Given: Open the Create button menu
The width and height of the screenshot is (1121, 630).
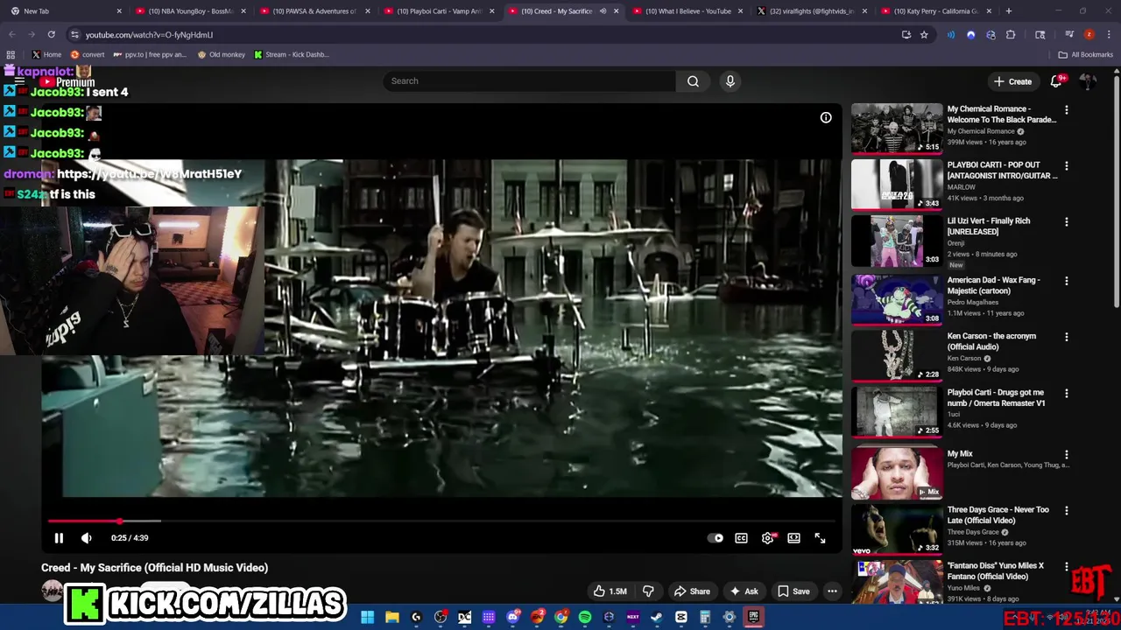Looking at the screenshot, I should (1012, 81).
